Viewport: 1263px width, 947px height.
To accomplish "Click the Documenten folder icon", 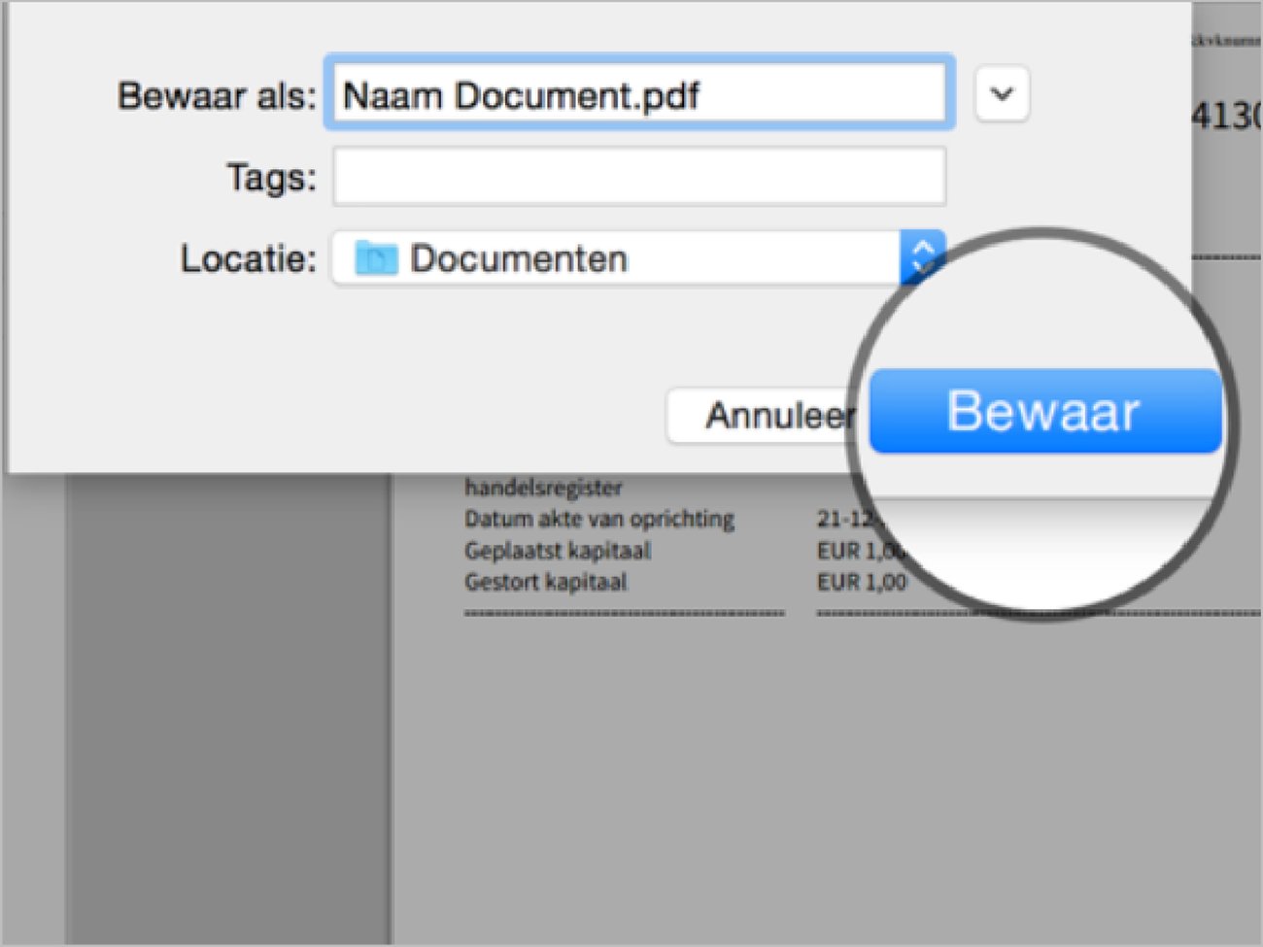I will tap(376, 258).
